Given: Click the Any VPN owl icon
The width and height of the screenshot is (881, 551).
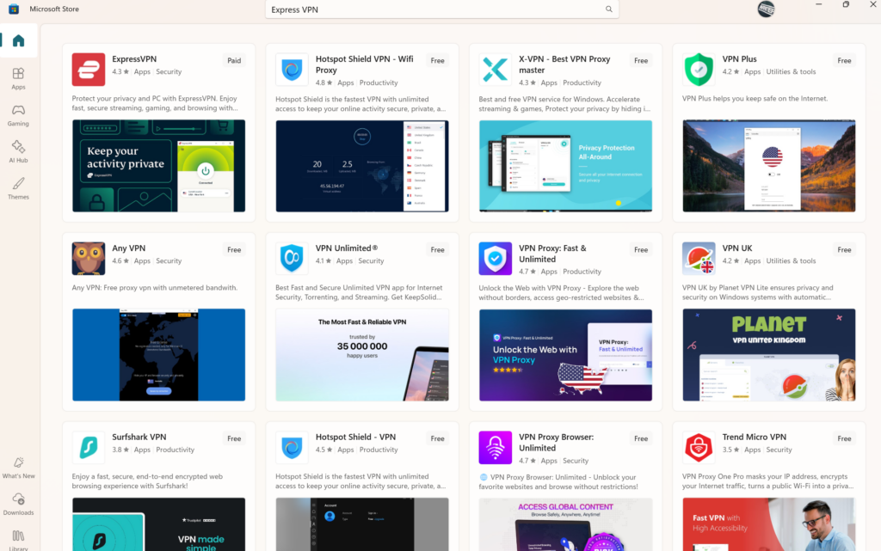Looking at the screenshot, I should tap(89, 258).
